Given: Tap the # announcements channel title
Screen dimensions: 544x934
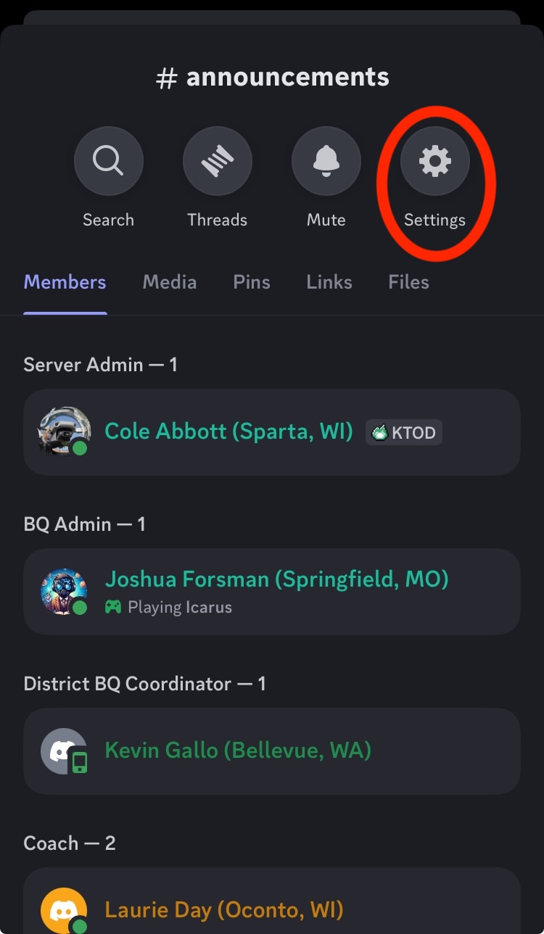Looking at the screenshot, I should point(273,77).
